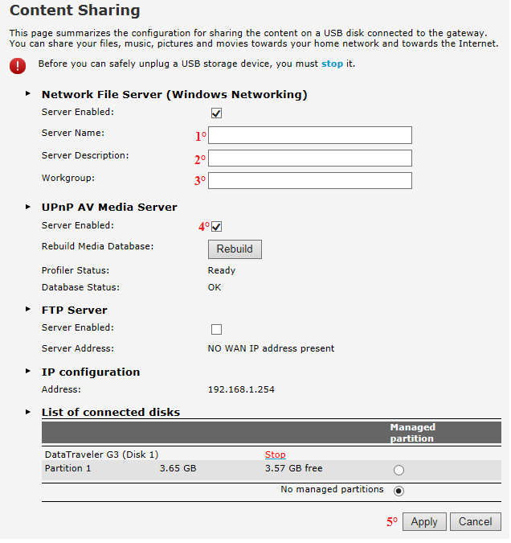Click the '3.57 GB free' value
The height and width of the screenshot is (543, 511).
294,469
